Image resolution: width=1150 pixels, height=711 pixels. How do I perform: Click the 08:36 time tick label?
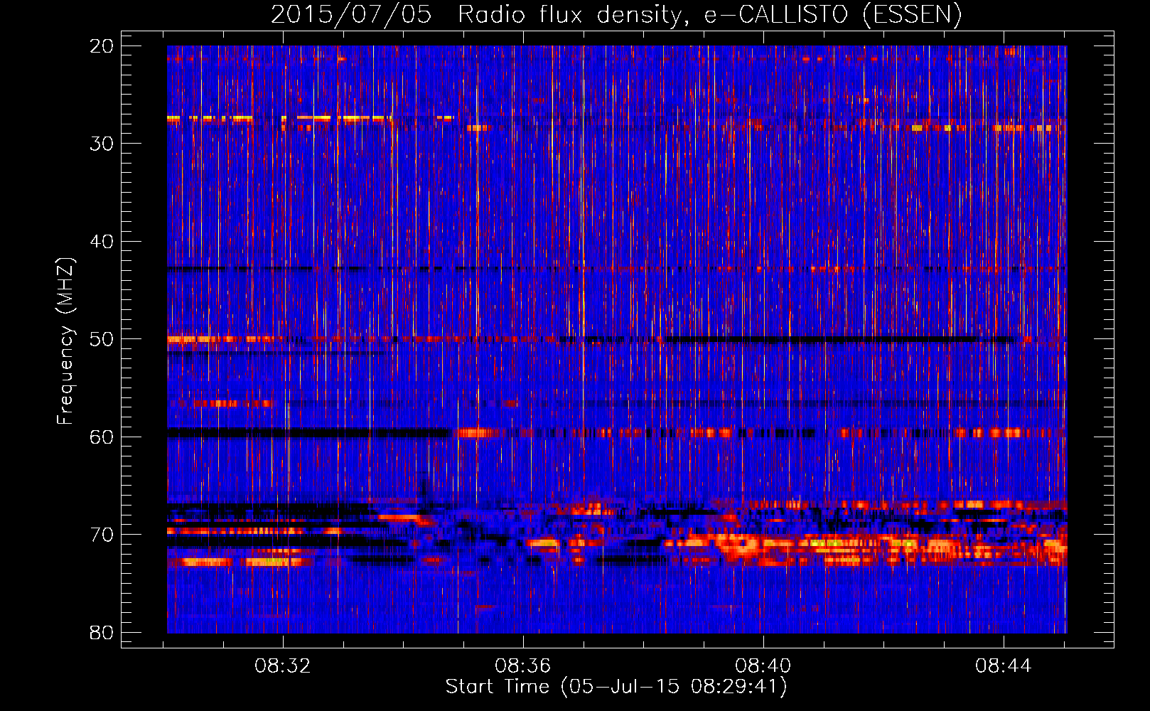pos(523,666)
